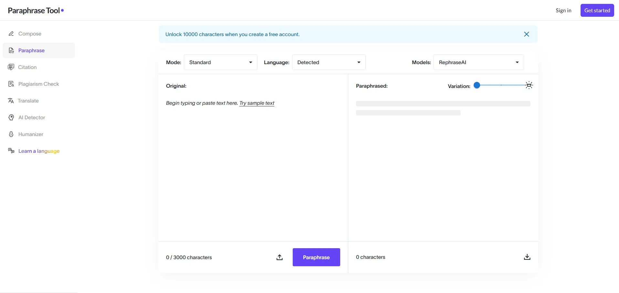Open the Mode dropdown showing Standard

click(220, 62)
